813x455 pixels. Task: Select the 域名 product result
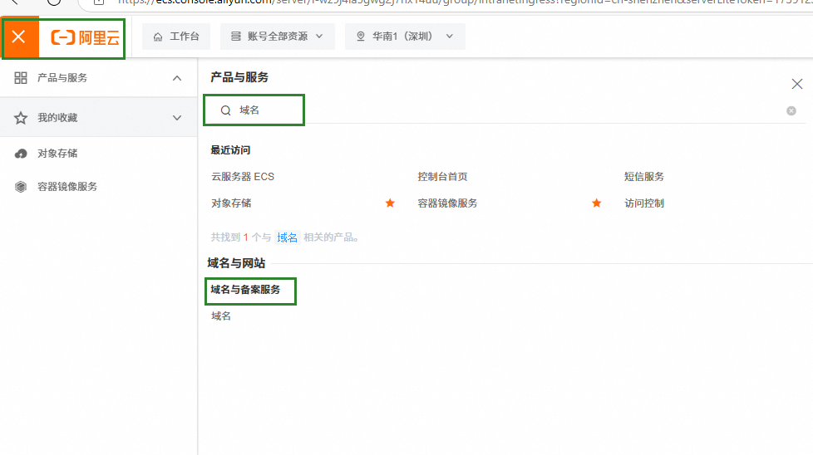pos(221,316)
